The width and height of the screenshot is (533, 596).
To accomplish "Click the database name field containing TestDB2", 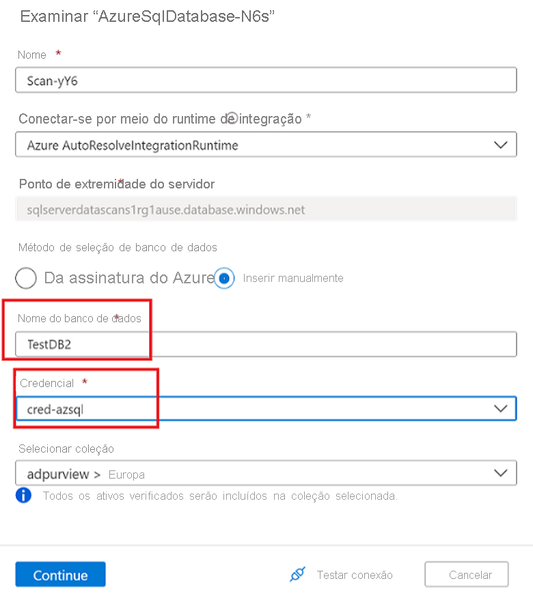I will [266, 344].
